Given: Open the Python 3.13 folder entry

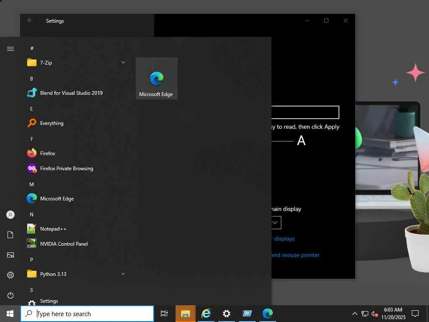Looking at the screenshot, I should pos(76,274).
